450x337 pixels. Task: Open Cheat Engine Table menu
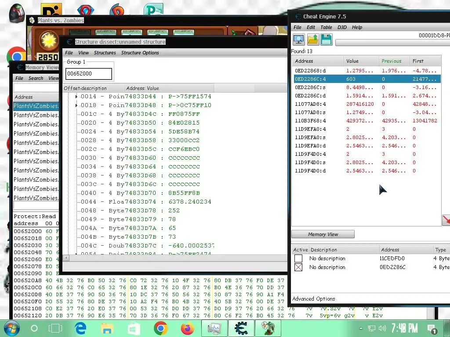click(x=327, y=27)
